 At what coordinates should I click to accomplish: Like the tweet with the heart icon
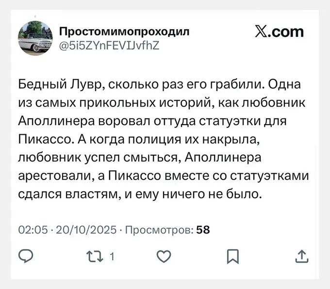pyautogui.click(x=165, y=255)
